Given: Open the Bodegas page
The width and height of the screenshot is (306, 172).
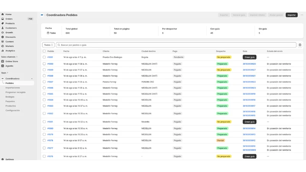Looking at the screenshot, I should tap(10, 97).
